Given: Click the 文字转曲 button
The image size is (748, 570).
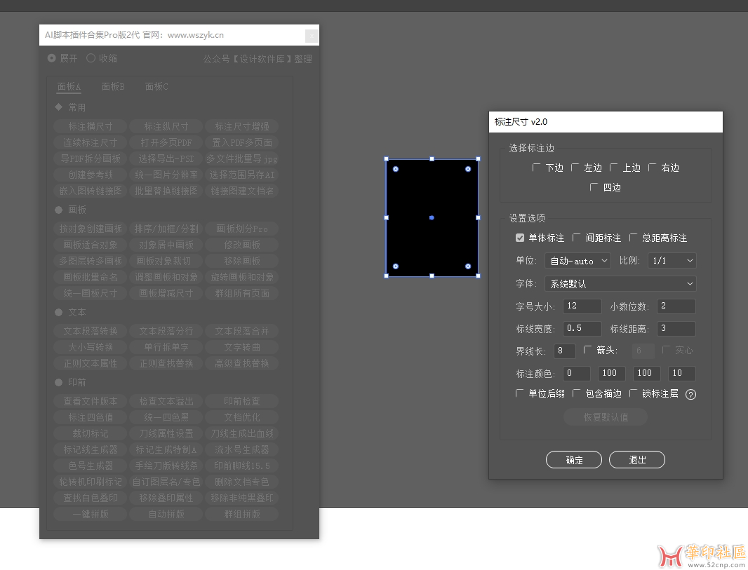Looking at the screenshot, I should [242, 348].
